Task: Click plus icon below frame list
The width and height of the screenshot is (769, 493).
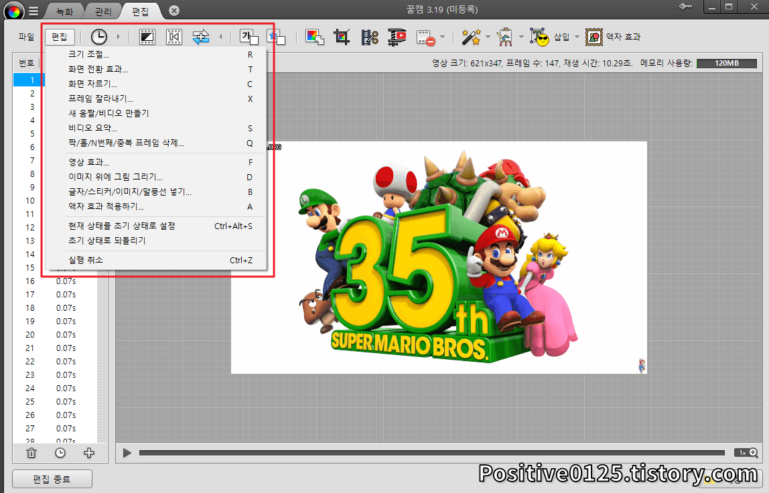Action: pos(89,453)
